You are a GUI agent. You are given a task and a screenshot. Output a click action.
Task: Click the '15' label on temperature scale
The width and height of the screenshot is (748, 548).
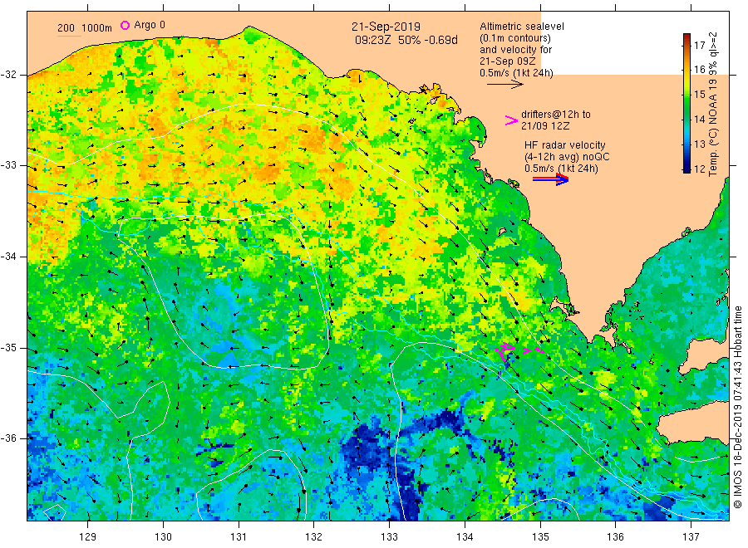tap(699, 95)
